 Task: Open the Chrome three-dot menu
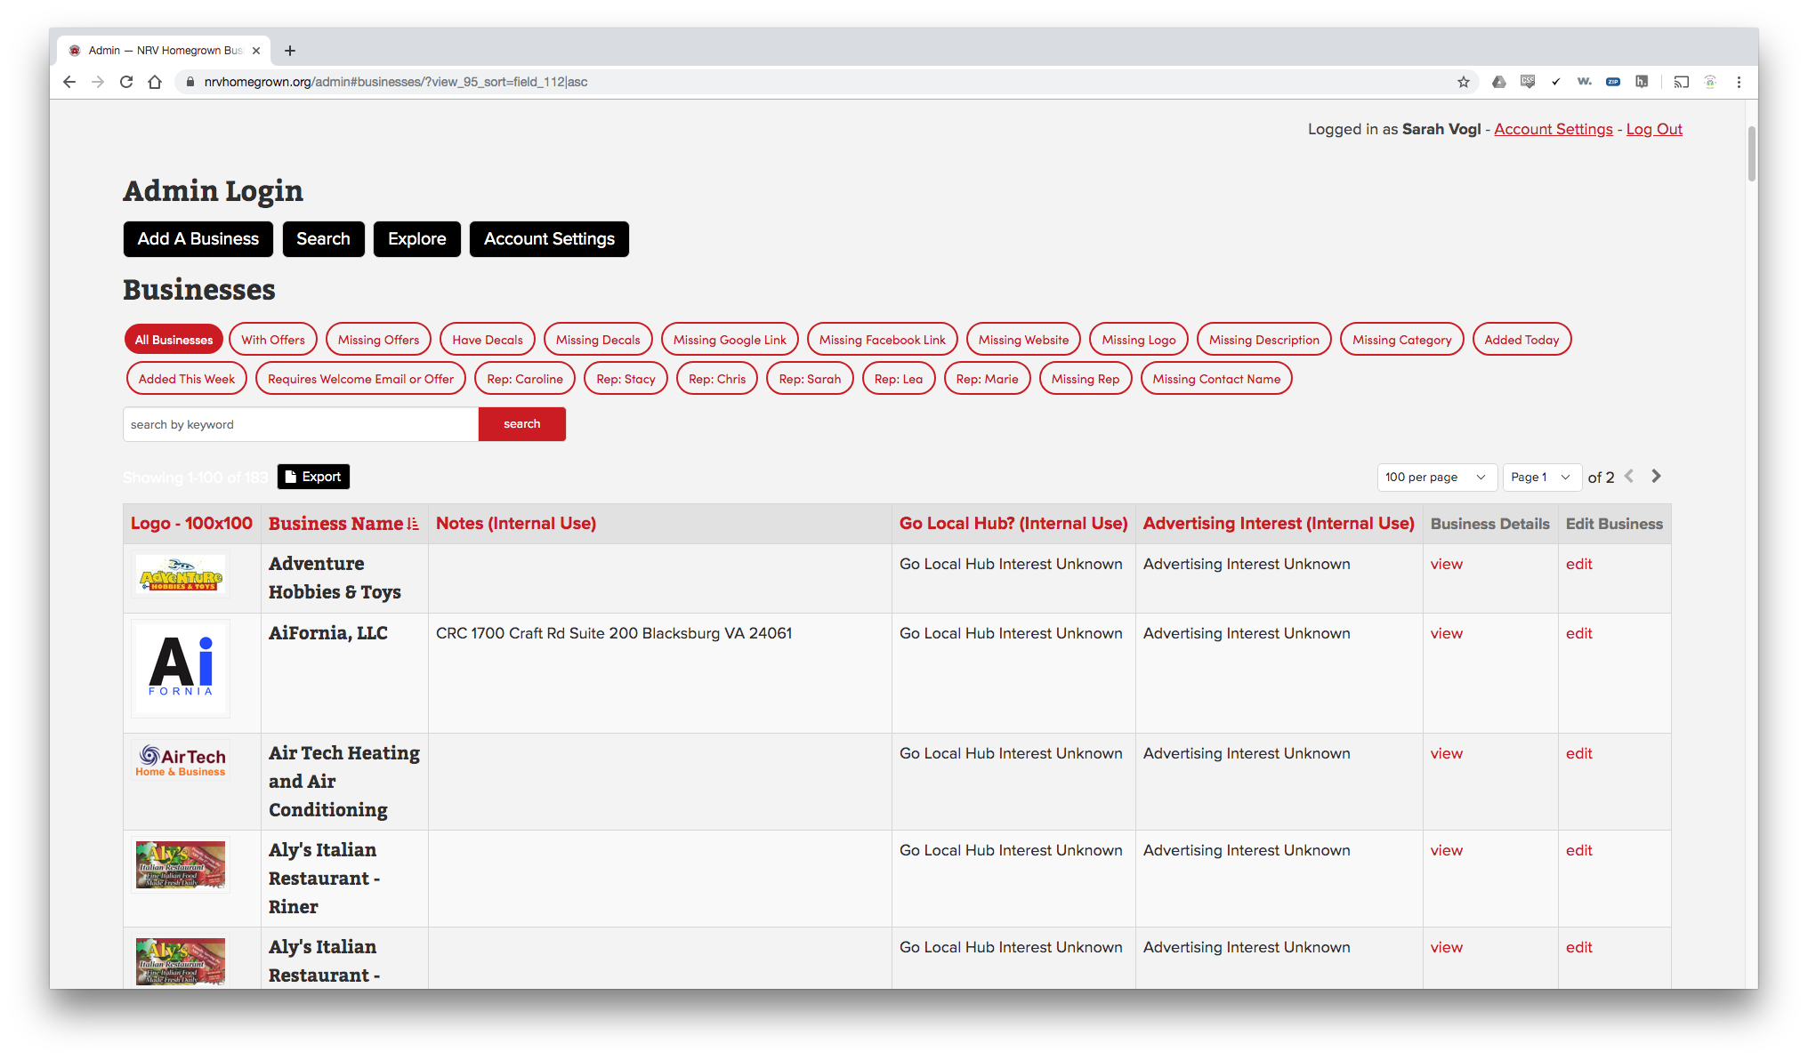coord(1739,82)
